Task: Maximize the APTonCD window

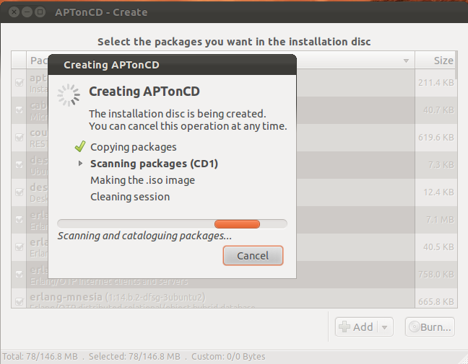Action: [x=40, y=12]
